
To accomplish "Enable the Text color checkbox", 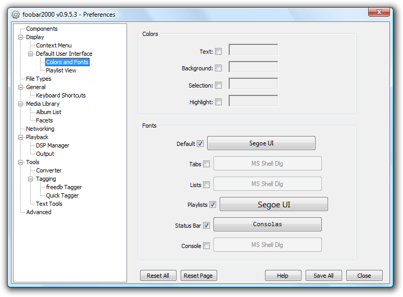I will pos(218,52).
